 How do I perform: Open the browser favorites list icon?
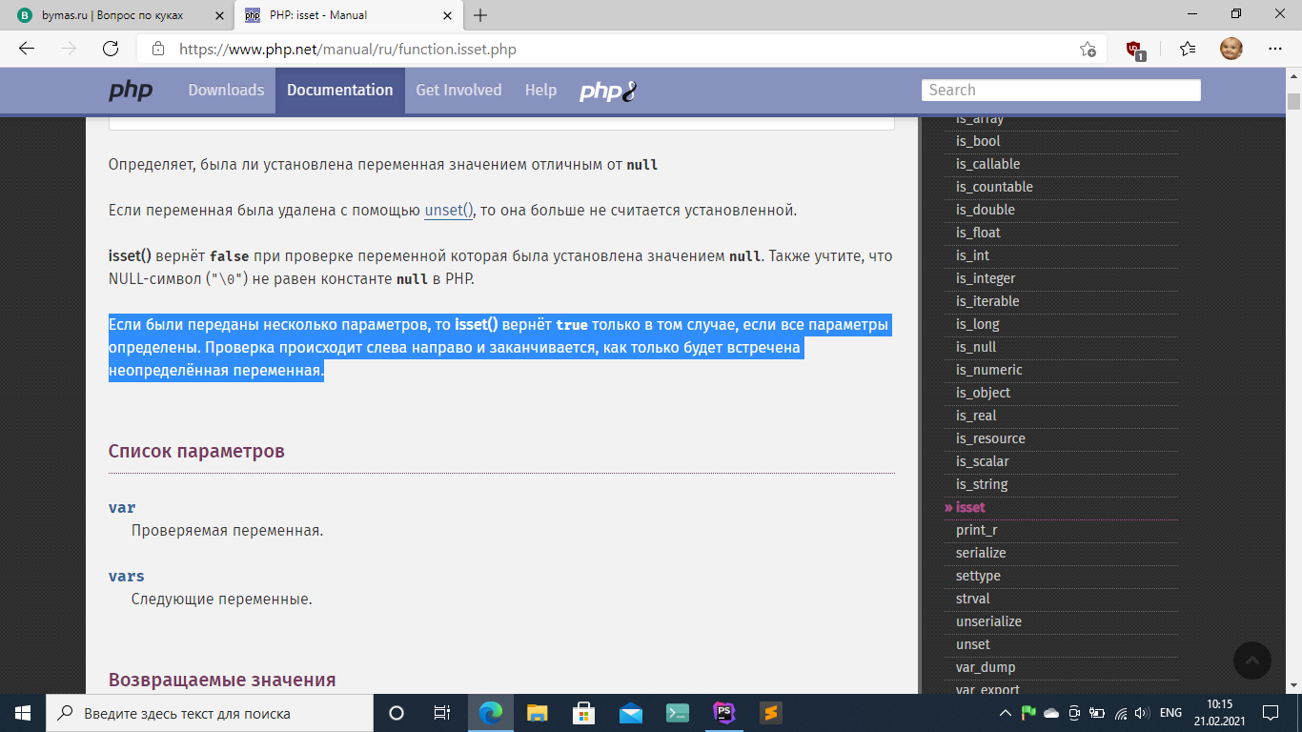click(1187, 49)
